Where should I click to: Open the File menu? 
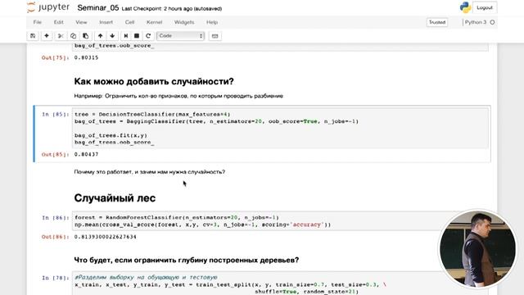(x=38, y=22)
